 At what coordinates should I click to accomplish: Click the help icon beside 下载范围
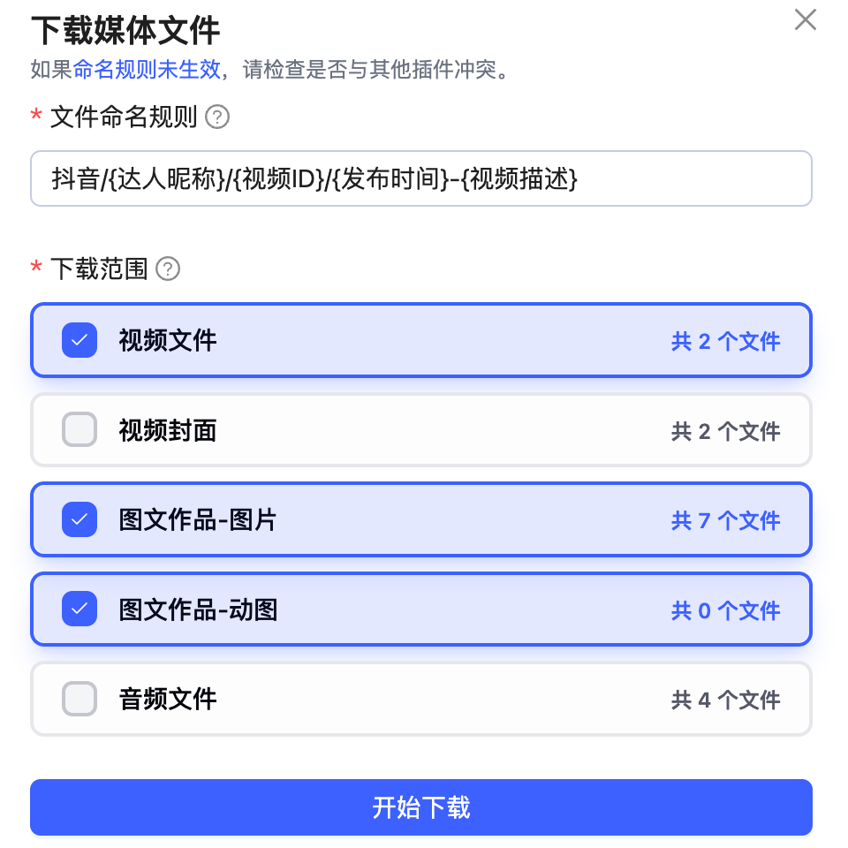pyautogui.click(x=167, y=269)
